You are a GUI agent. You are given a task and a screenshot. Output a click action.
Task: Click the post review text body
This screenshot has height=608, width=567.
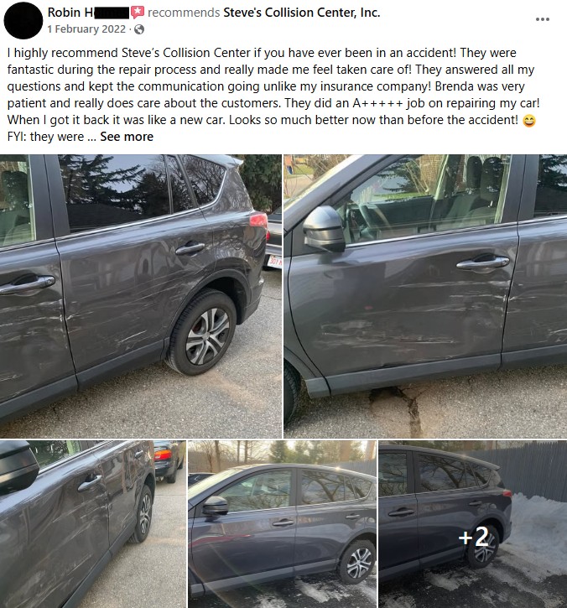(273, 94)
